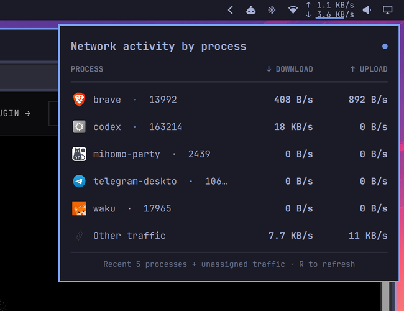Click the blue status dot indicator
Image resolution: width=404 pixels, height=311 pixels.
tap(385, 47)
